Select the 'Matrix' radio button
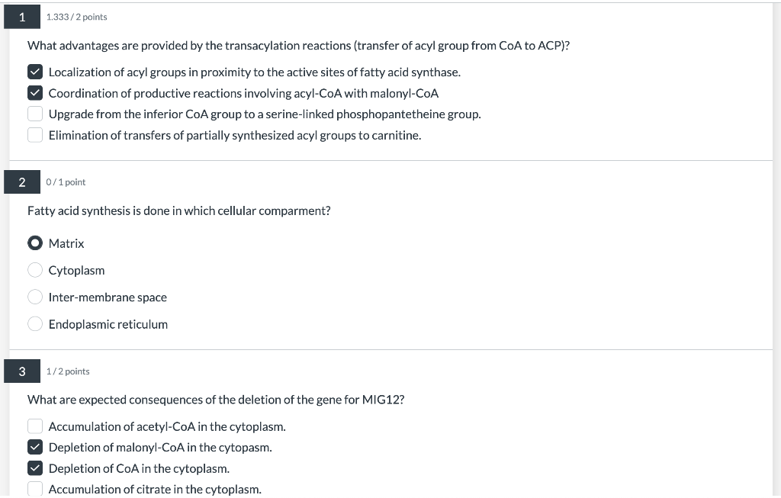 35,243
